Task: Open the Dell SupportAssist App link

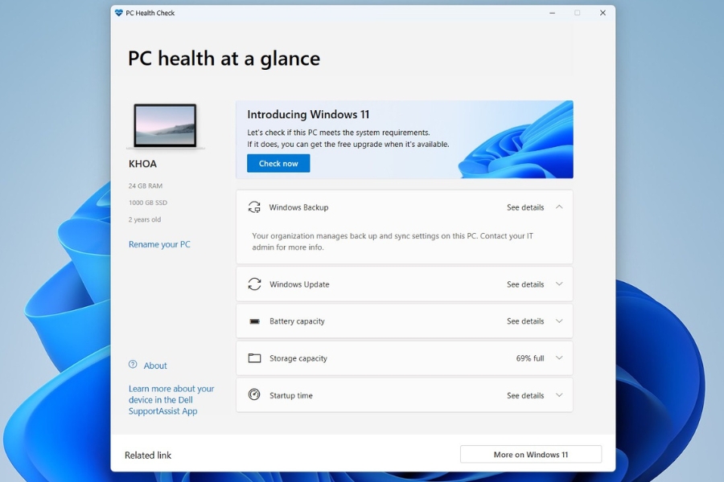Action: click(x=171, y=400)
